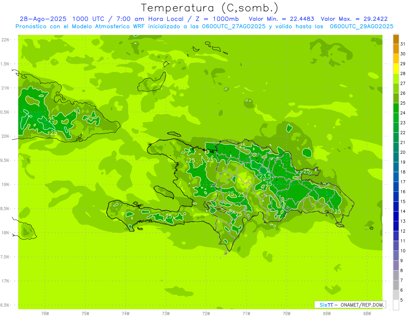
Task: Click the purple swatch between 8 and 9
Action: click(x=396, y=266)
